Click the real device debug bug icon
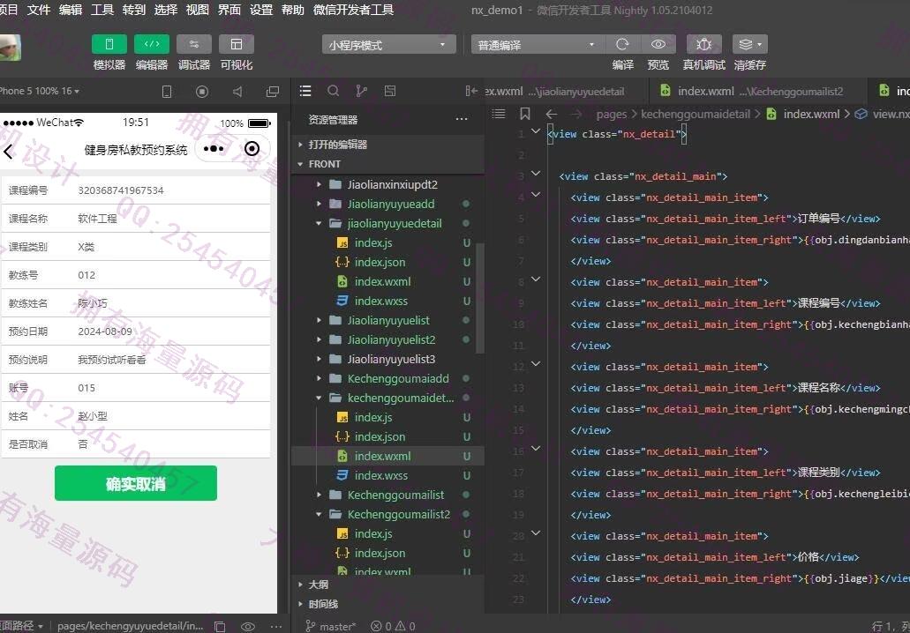This screenshot has width=910, height=633. tap(704, 44)
